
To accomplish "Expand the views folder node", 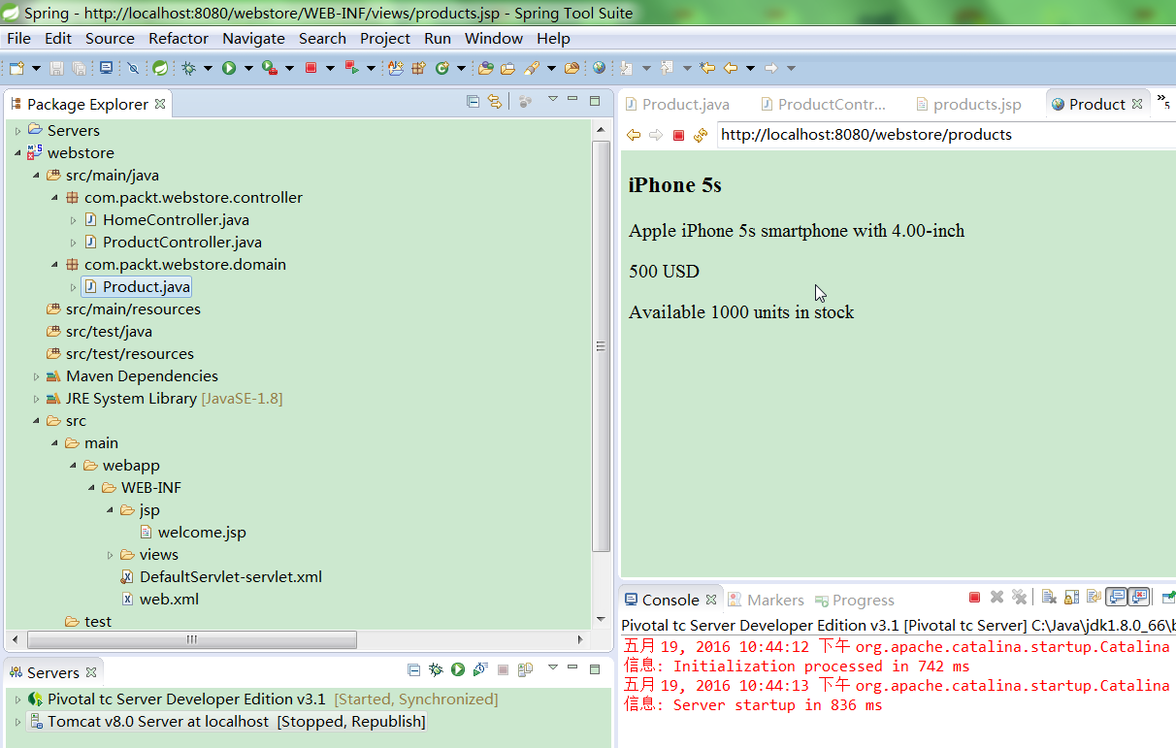I will pos(110,555).
